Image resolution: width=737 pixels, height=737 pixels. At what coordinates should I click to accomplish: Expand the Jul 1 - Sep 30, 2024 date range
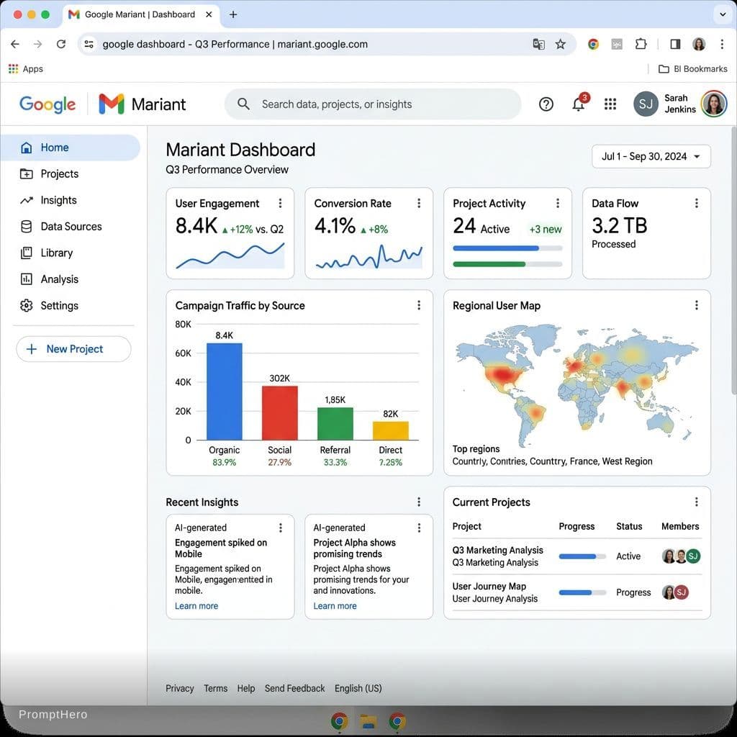click(651, 156)
